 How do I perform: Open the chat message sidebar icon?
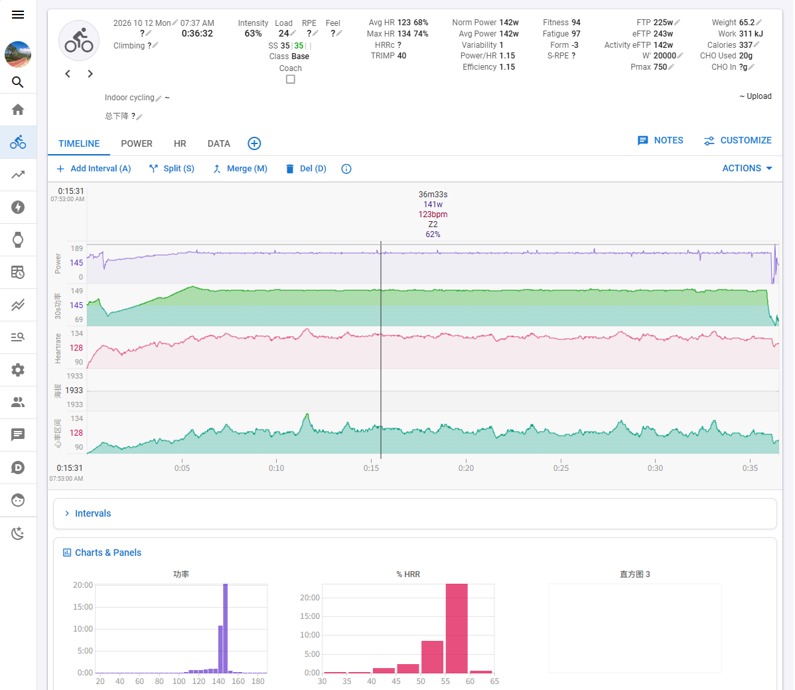18,435
